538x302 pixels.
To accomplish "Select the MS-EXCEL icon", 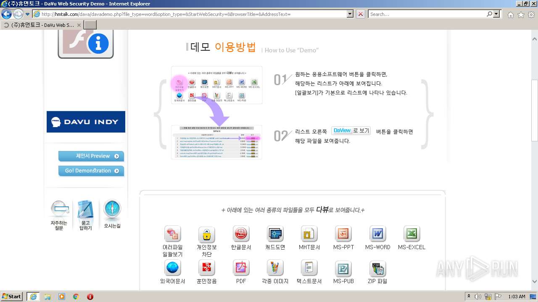I will coord(411,234).
